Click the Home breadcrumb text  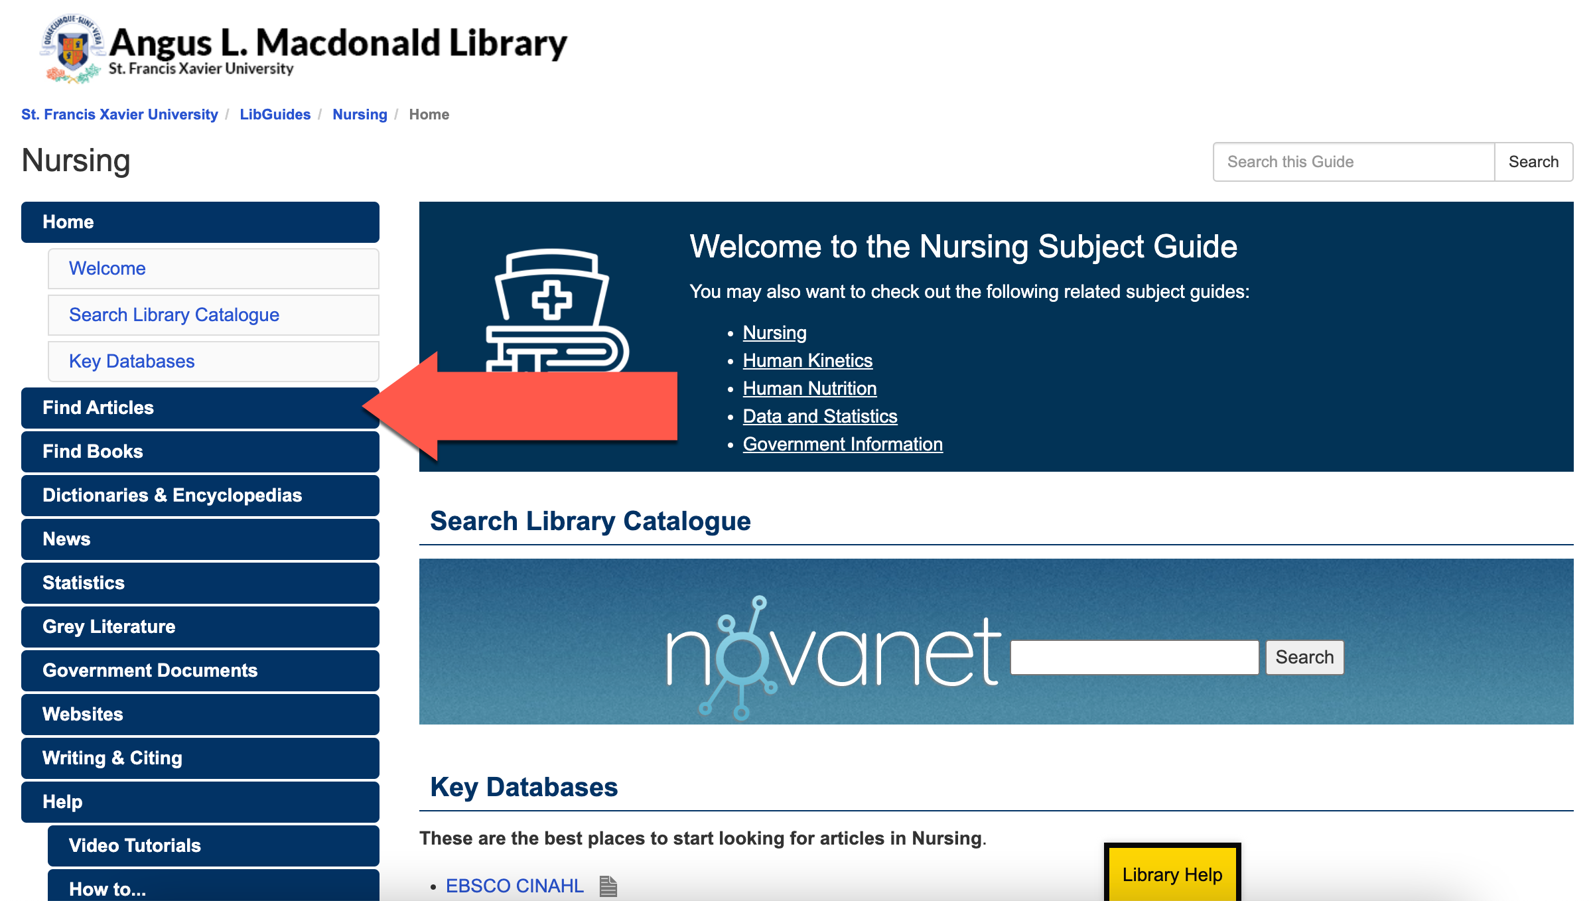(x=429, y=114)
